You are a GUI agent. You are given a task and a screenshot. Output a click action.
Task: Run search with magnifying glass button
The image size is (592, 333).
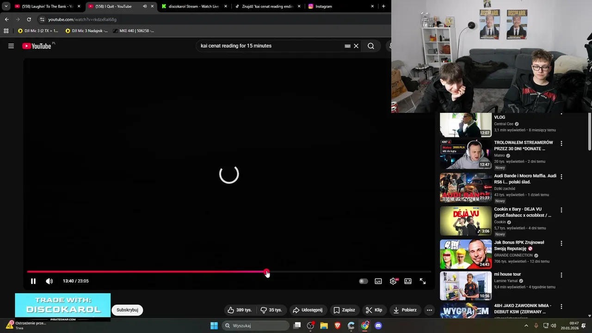[x=371, y=46]
